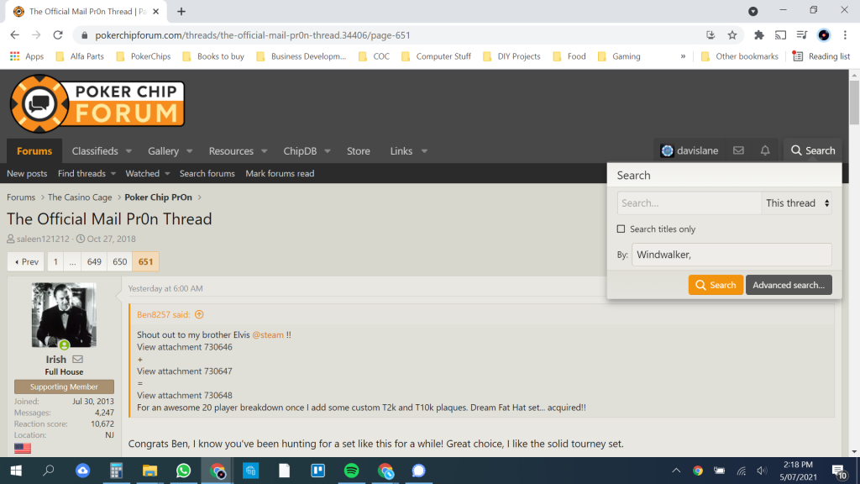
Task: Enable Search titles only checkbox
Action: [x=621, y=229]
